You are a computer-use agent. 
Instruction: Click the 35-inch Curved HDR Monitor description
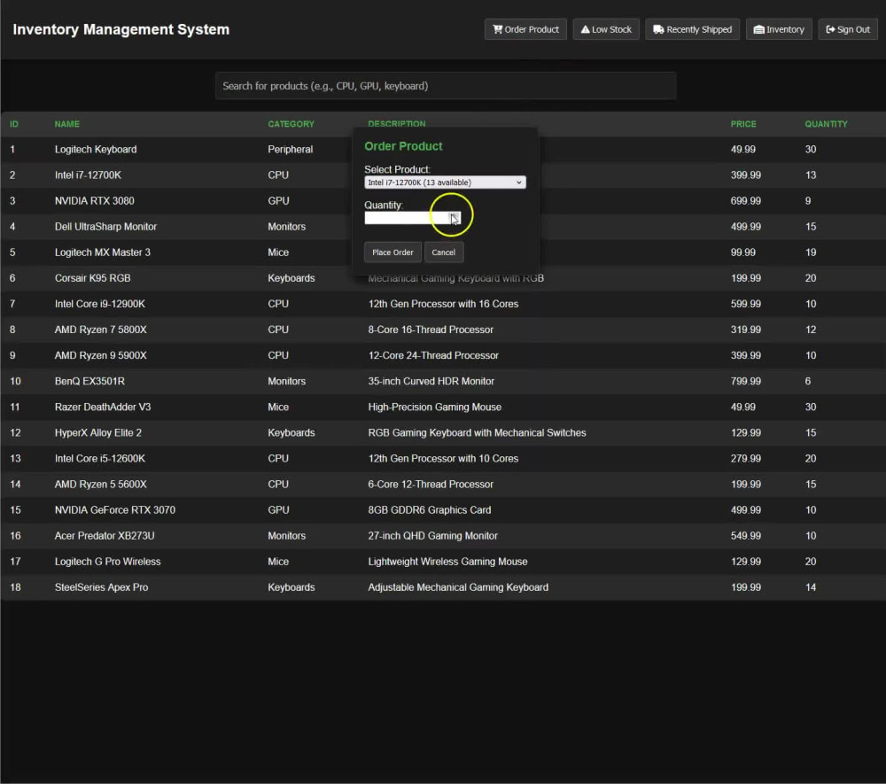tap(431, 381)
